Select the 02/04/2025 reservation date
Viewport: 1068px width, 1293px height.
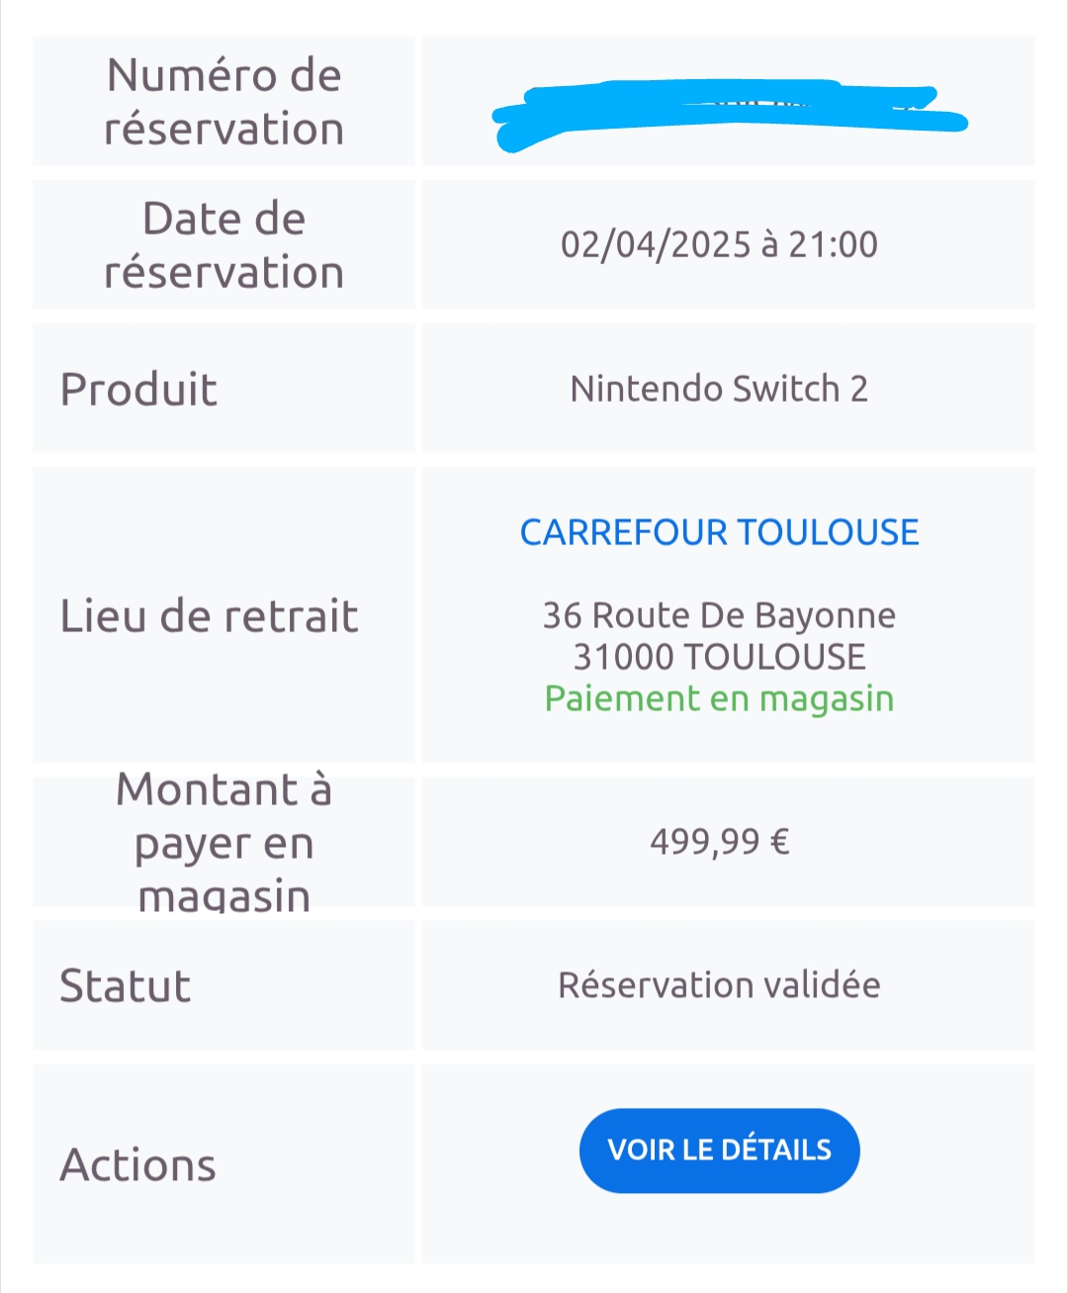click(x=656, y=244)
